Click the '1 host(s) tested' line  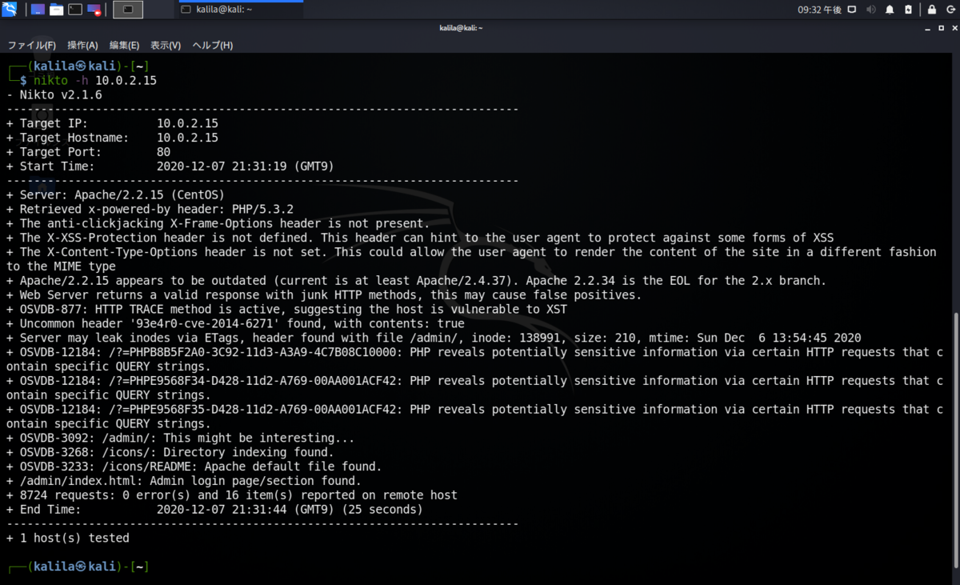pyautogui.click(x=67, y=538)
